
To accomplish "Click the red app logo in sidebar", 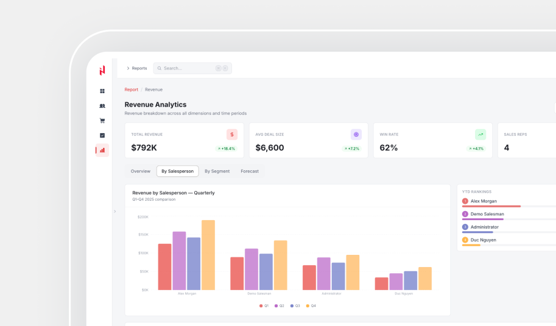I will [102, 71].
